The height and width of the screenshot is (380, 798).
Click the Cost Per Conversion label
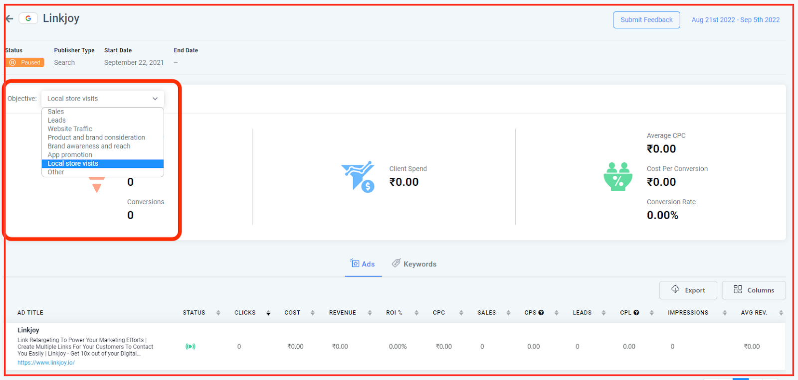point(677,169)
